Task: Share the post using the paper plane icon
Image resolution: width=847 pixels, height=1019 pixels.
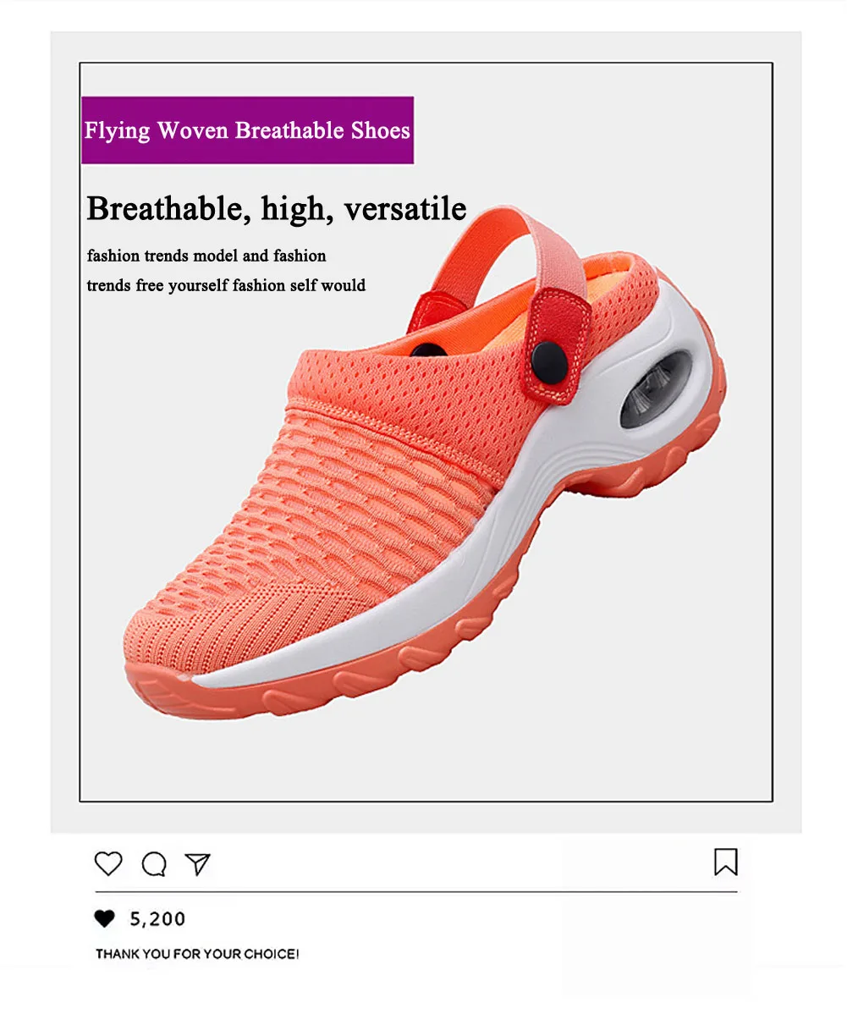Action: click(x=198, y=864)
